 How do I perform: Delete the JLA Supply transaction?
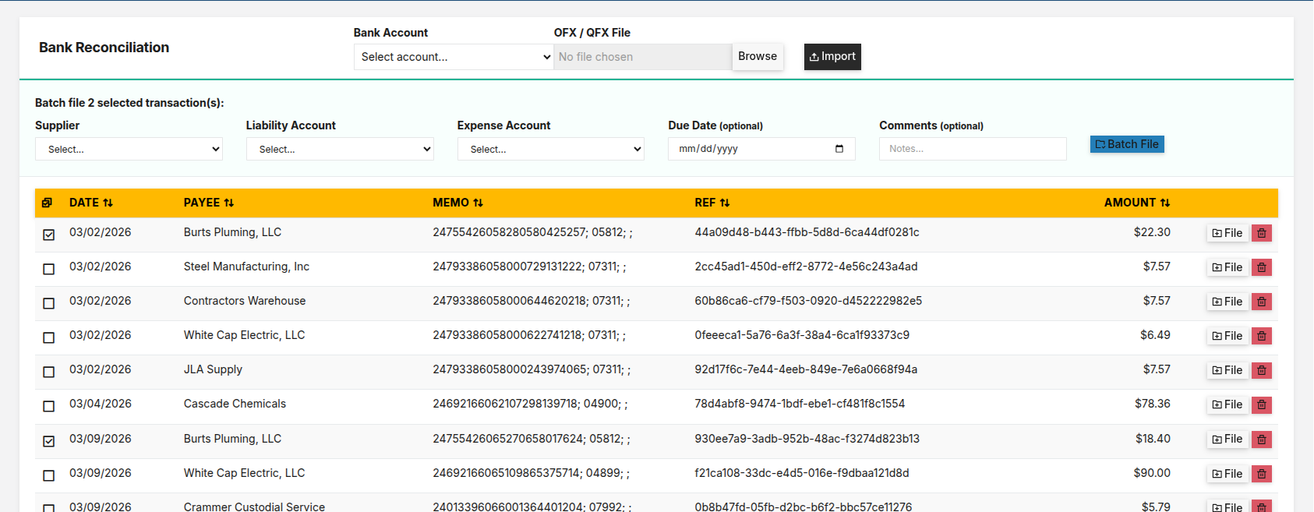(x=1261, y=370)
